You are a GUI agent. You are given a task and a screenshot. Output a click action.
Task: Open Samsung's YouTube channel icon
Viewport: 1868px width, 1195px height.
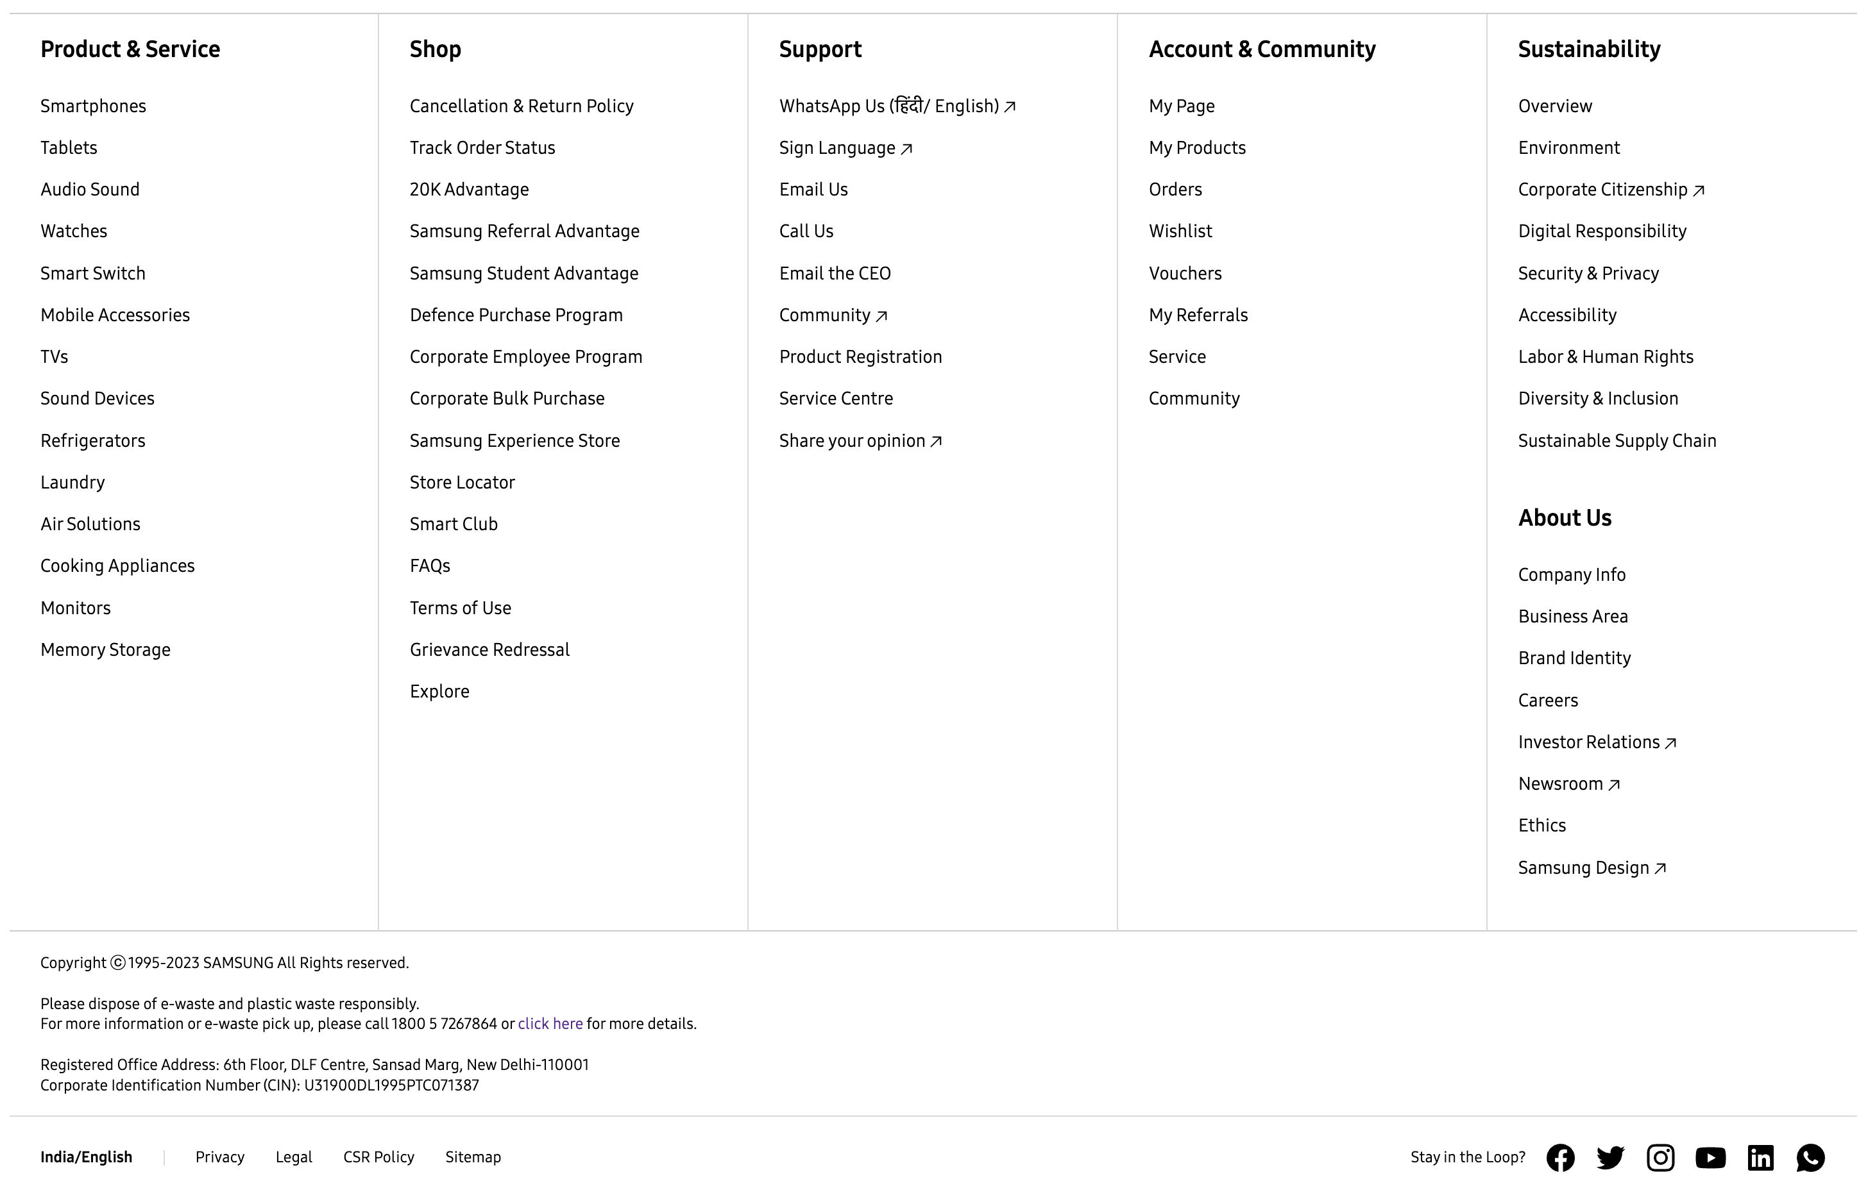1710,1158
